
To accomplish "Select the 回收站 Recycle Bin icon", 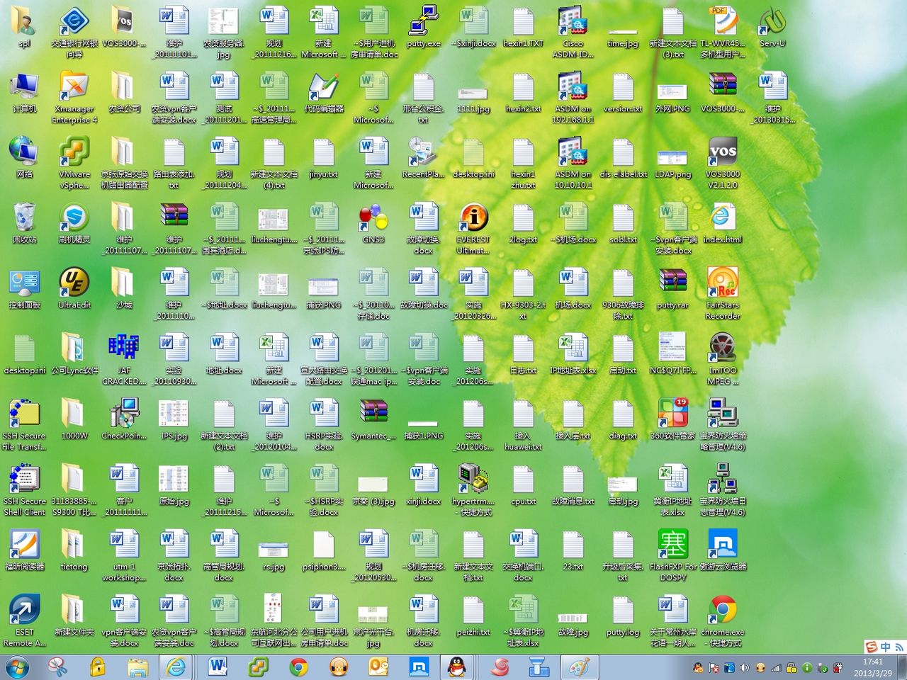I will coord(24,224).
